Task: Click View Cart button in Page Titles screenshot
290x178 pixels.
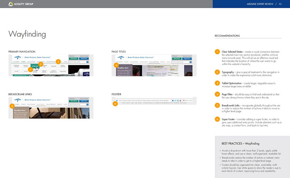Action: pyautogui.click(x=187, y=58)
